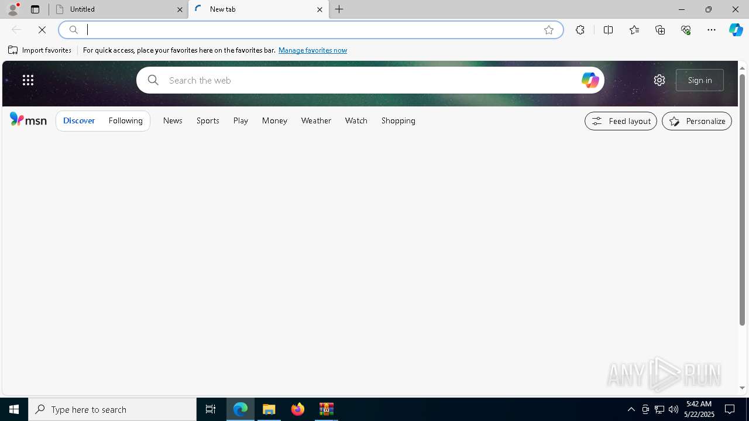749x421 pixels.
Task: Toggle Split screen view
Action: (608, 30)
